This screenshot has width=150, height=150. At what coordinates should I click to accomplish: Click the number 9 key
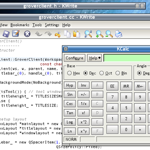(x=140, y=97)
